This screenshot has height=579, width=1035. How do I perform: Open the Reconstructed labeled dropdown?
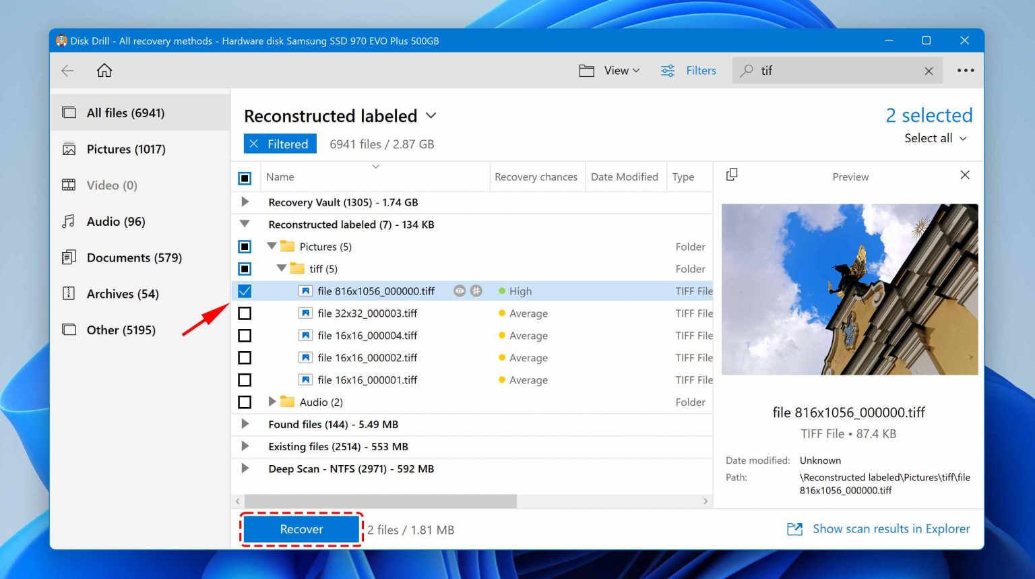click(x=431, y=115)
